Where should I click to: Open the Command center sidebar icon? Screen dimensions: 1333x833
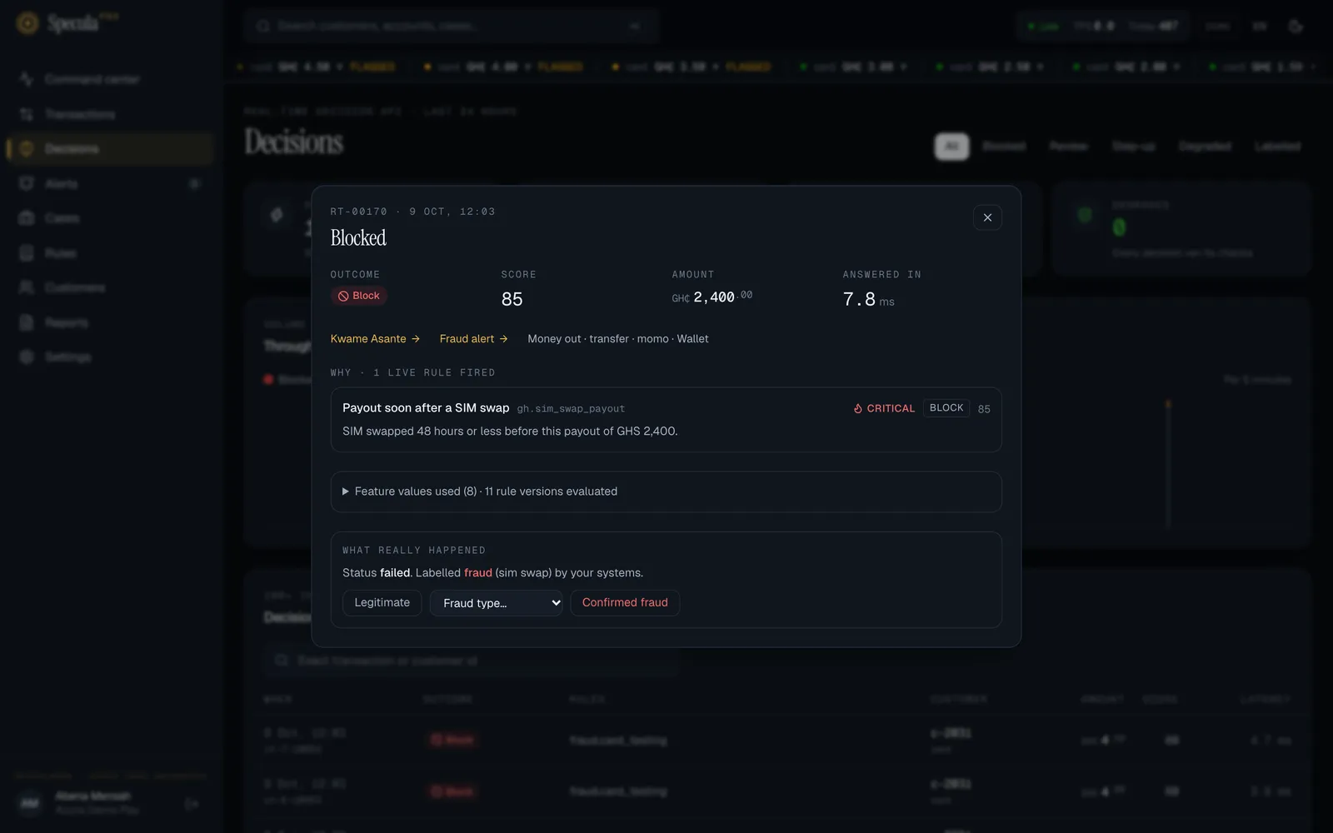pyautogui.click(x=27, y=79)
